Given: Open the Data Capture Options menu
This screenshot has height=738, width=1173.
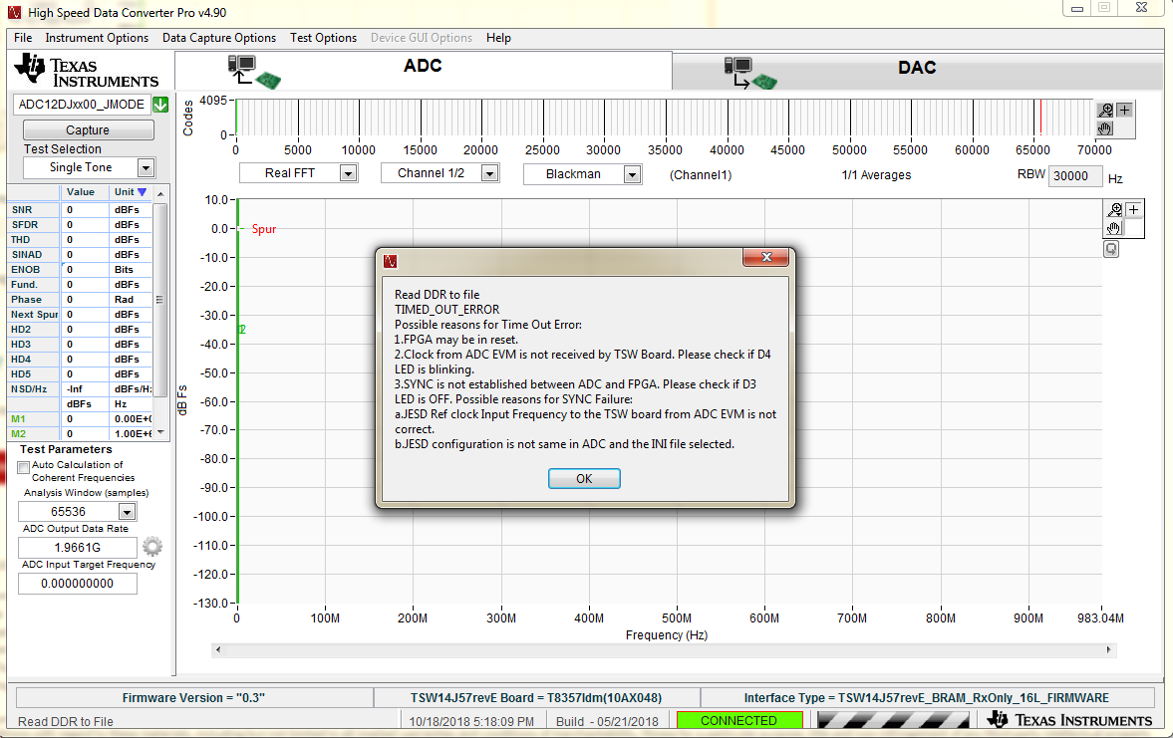Looking at the screenshot, I should click(x=219, y=38).
